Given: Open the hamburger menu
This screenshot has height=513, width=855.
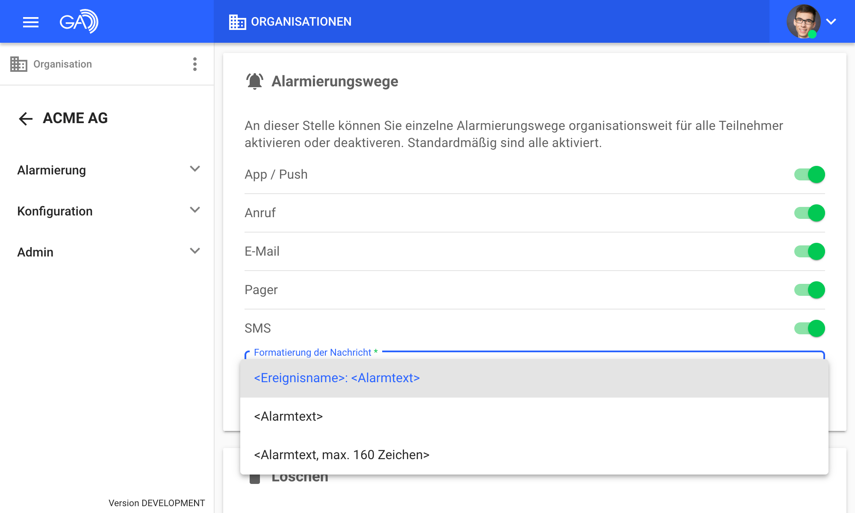Looking at the screenshot, I should click(31, 22).
